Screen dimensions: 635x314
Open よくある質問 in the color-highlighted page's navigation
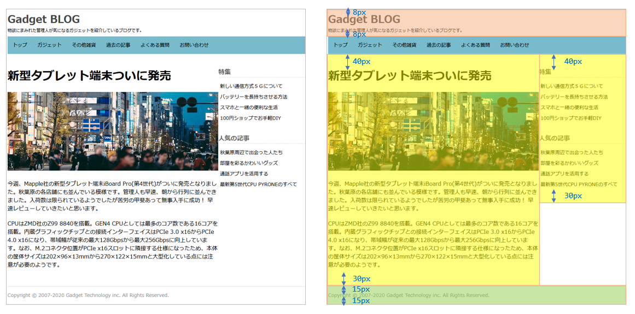point(475,45)
